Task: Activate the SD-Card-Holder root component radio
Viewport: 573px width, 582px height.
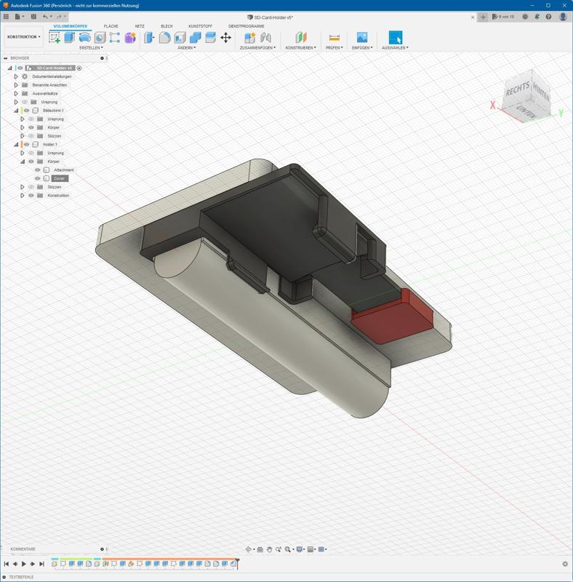Action: (x=79, y=68)
